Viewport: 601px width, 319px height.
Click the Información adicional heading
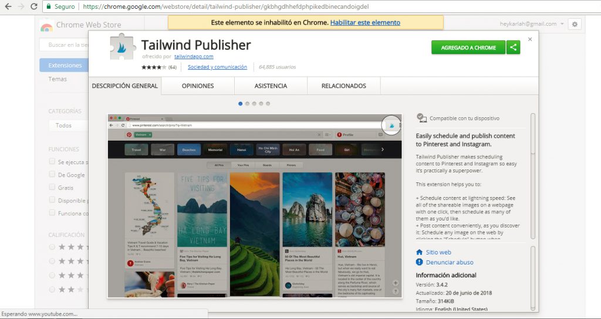446,275
